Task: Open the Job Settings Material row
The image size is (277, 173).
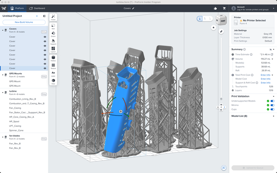Action: click(x=253, y=34)
